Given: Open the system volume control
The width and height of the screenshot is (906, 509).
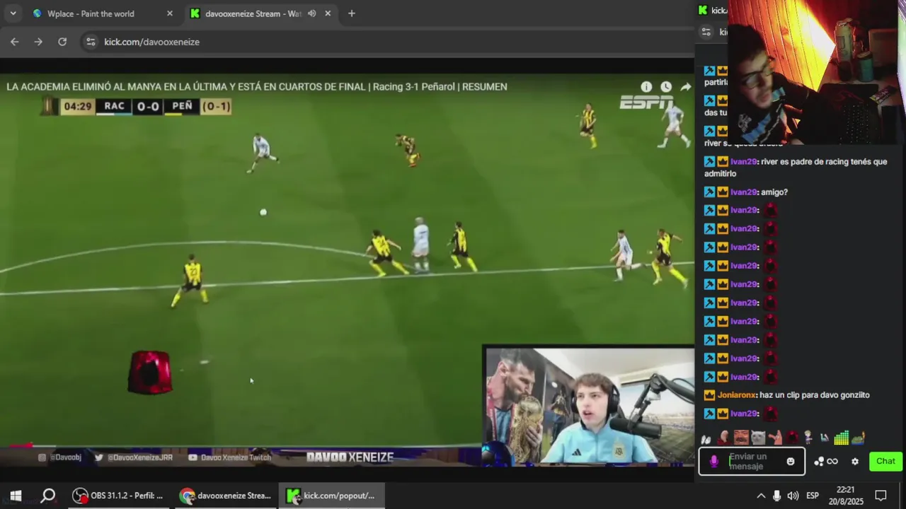Looking at the screenshot, I should [793, 496].
